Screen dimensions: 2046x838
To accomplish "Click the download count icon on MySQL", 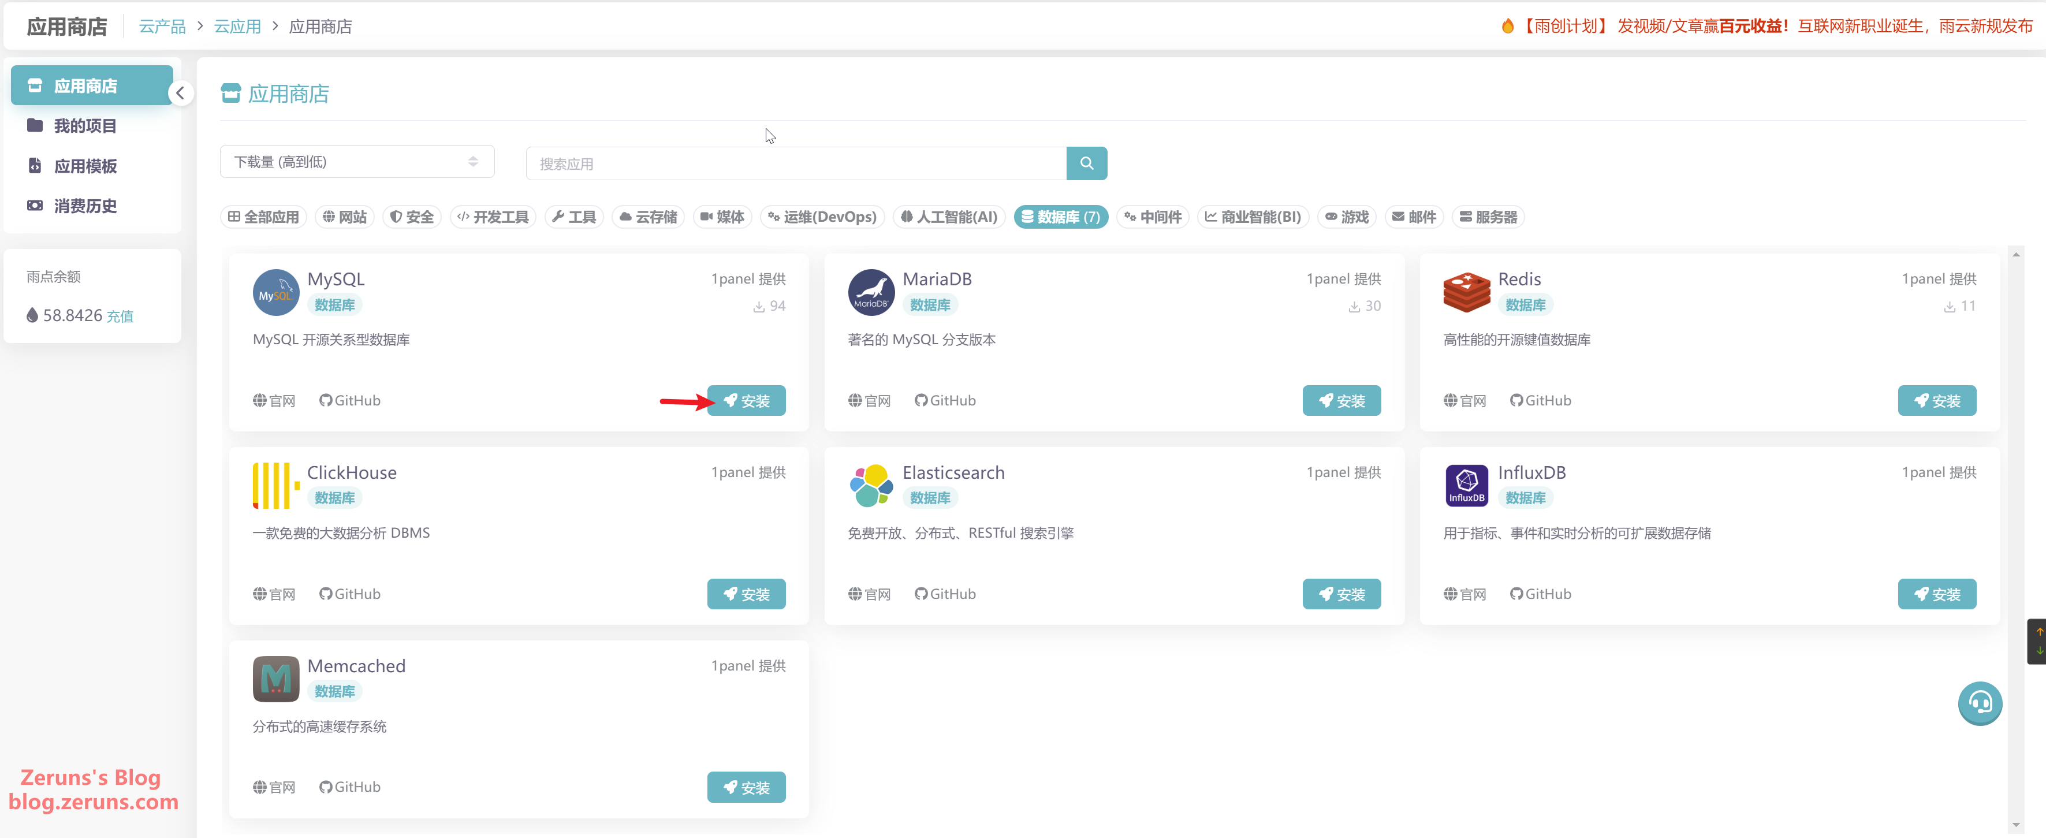I will pyautogui.click(x=758, y=307).
